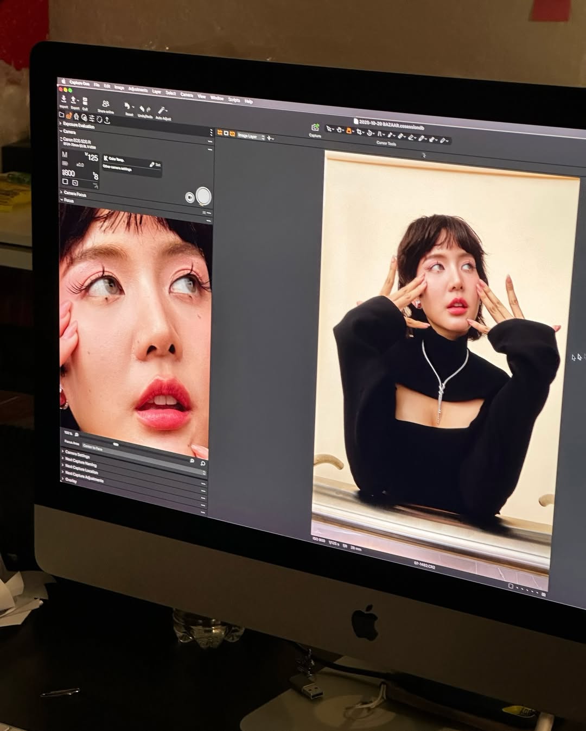Select the Pan hand cursor tool

coord(339,130)
